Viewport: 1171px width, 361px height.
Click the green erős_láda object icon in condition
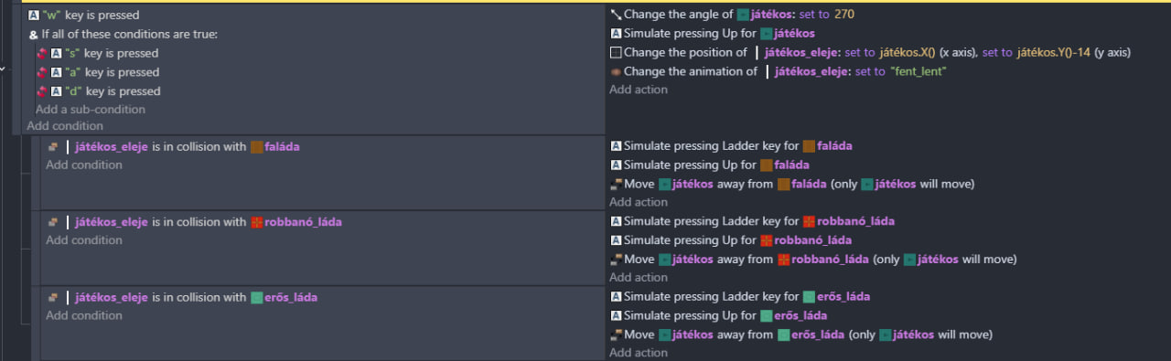[x=257, y=297]
